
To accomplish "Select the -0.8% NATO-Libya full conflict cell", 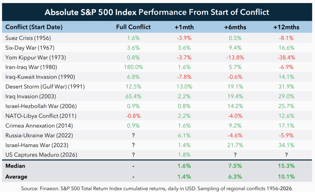I will coord(133,116).
